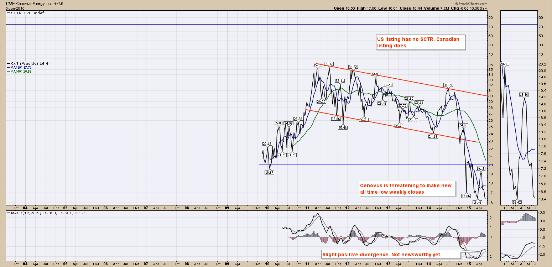The width and height of the screenshot is (552, 267).
Task: Click the 25.68 high price label
Action: pos(298,119)
